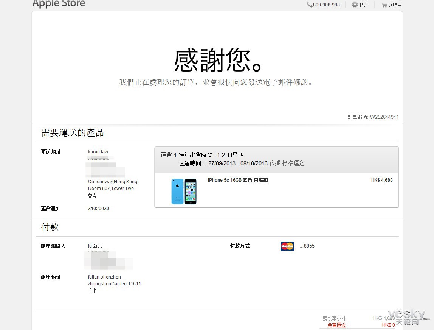Image resolution: width=434 pixels, height=330 pixels.
Task: Click the 感謝您 heading
Action: pos(218,60)
